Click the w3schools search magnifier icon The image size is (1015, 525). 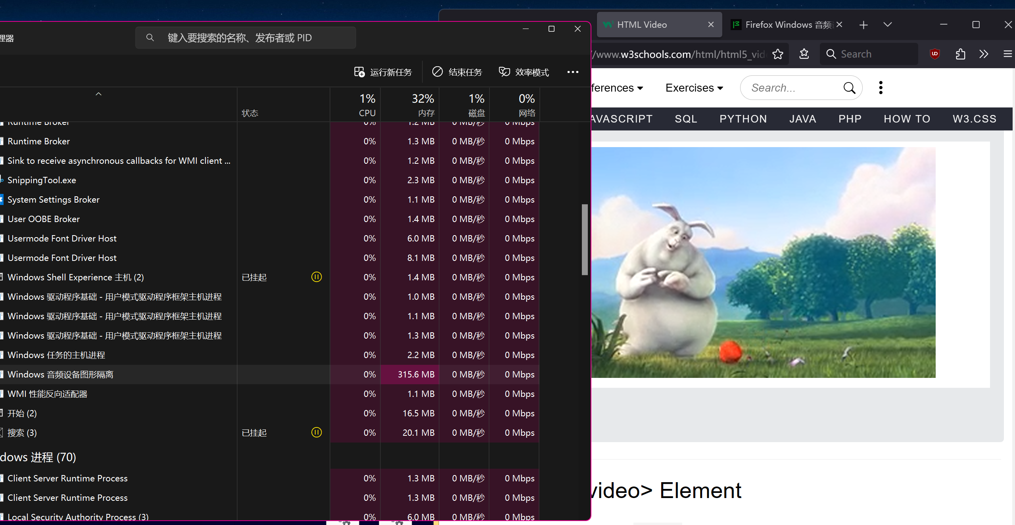tap(849, 88)
